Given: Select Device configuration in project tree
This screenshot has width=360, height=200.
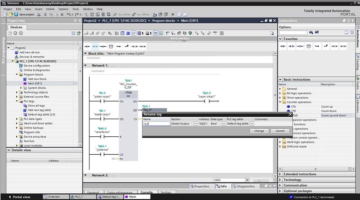Looking at the screenshot, I should coord(37,66).
